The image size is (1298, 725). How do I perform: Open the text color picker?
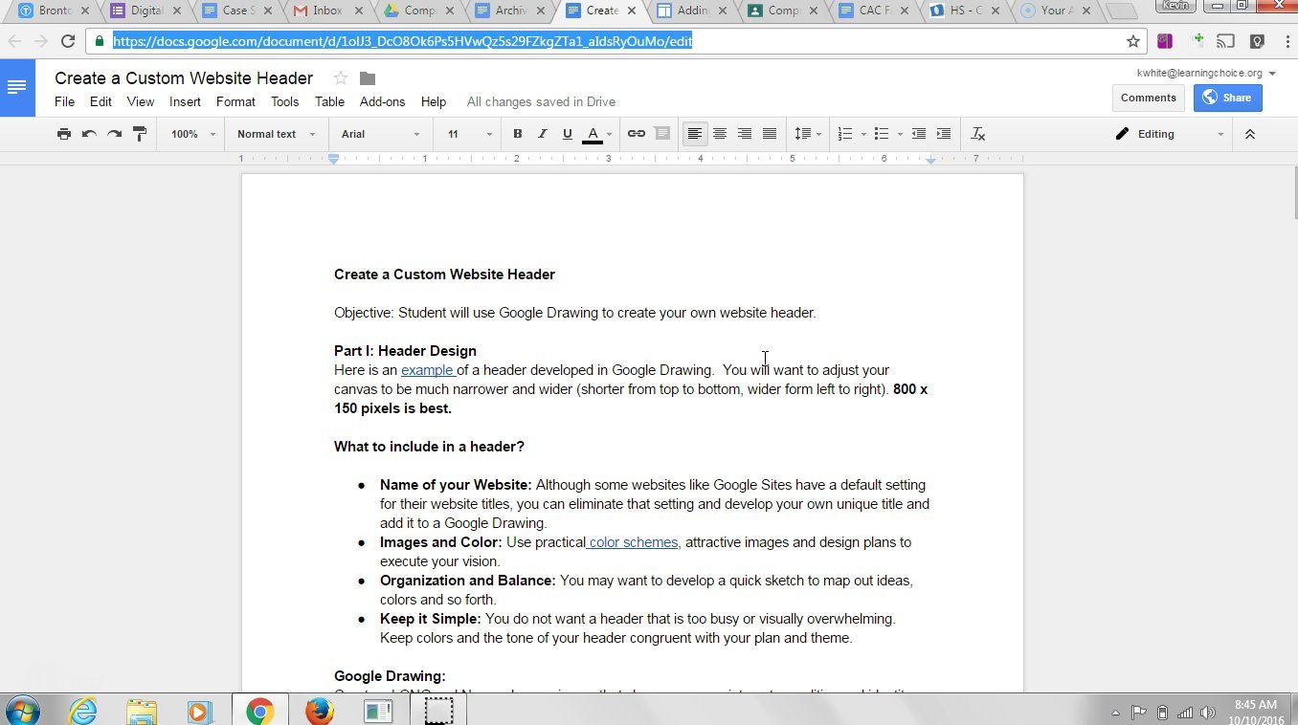point(593,134)
